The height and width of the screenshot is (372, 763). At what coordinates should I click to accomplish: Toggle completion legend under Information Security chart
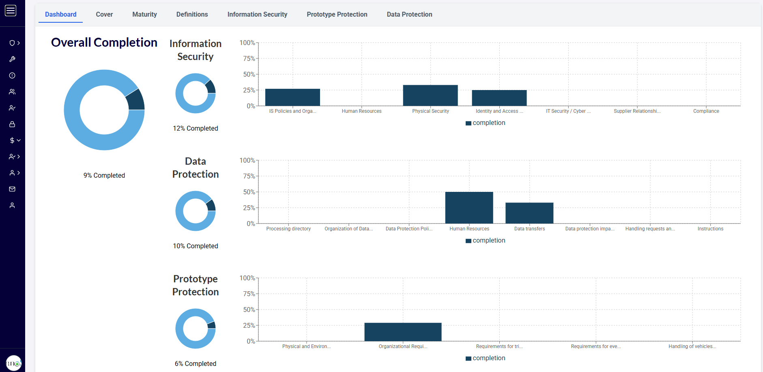point(485,123)
